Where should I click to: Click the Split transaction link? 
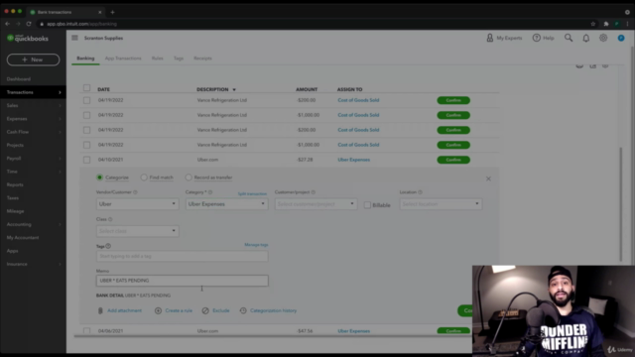point(252,194)
